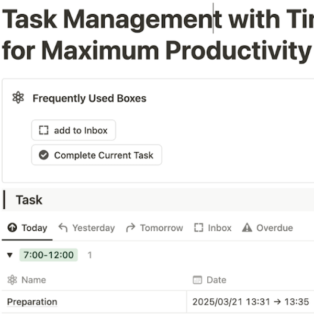Viewport: 314px width, 314px height.
Task: Click the Overdue warning triangle icon
Action: coord(247,228)
